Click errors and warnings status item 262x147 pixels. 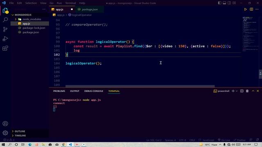9,140
